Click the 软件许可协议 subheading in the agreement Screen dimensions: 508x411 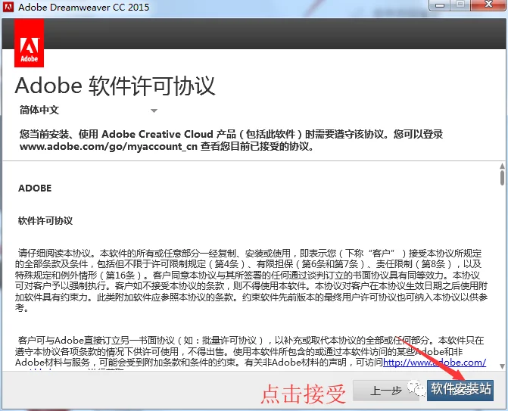pos(45,221)
